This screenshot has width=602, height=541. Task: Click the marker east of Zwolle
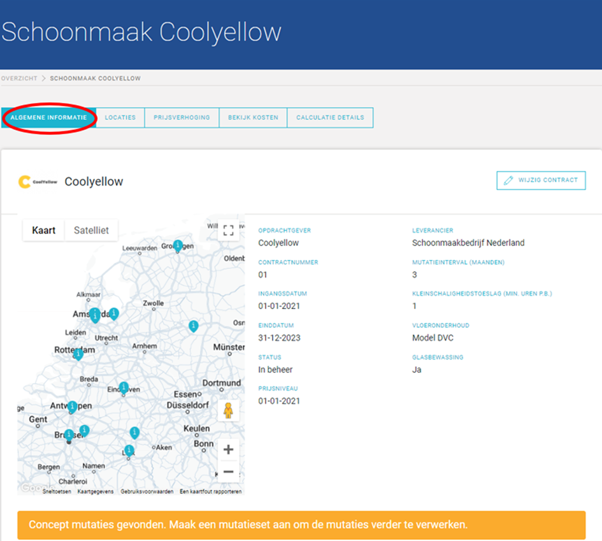194,326
